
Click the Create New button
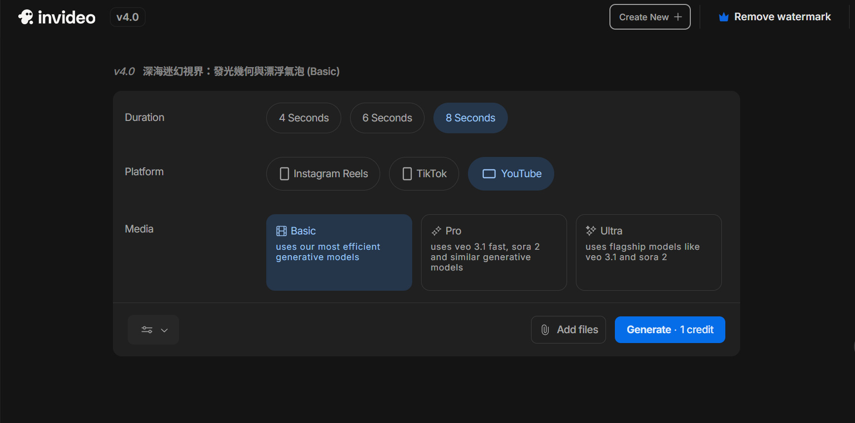point(650,17)
